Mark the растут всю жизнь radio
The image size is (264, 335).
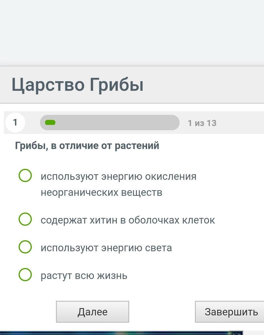pos(25,274)
